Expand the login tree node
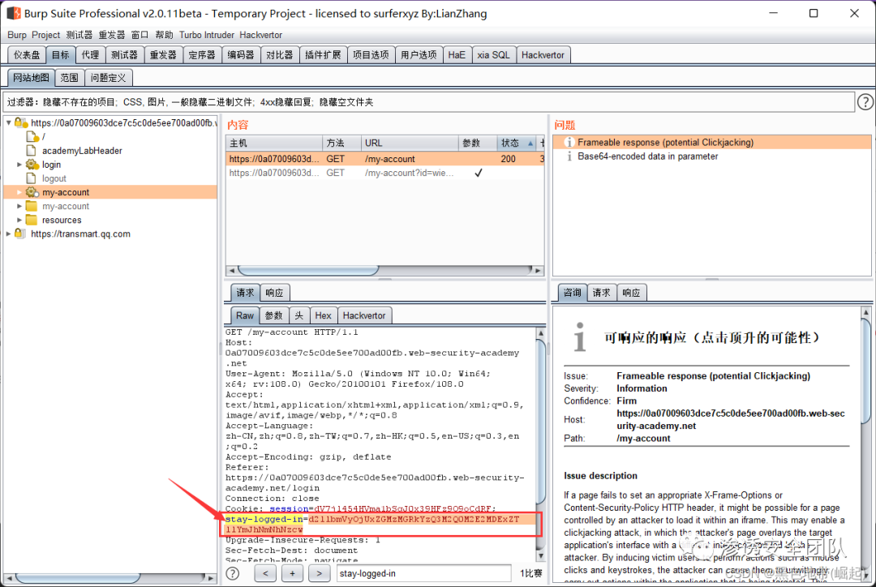 (x=19, y=165)
